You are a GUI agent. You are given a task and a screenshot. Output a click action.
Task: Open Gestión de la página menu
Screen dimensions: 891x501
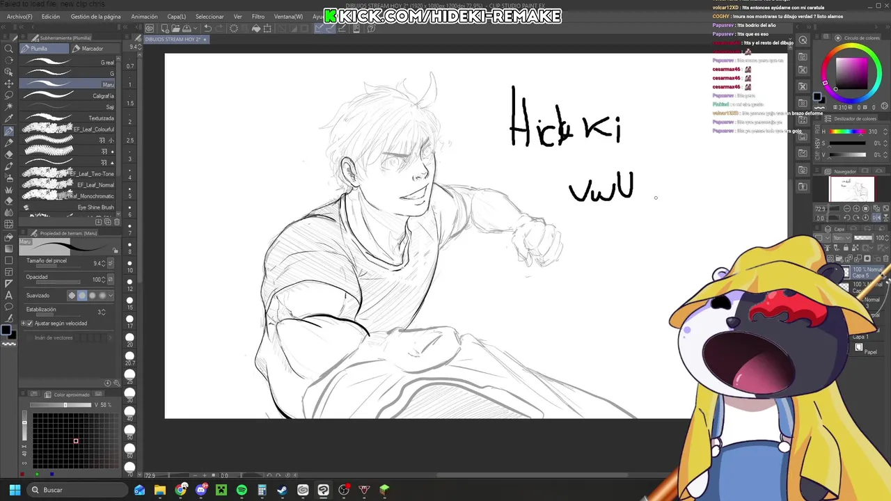pyautogui.click(x=95, y=17)
